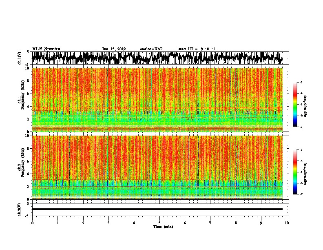Click the ch.1(V) waveform axis label
Image resolution: width=323 pixels, height=250 pixels.
(x=20, y=58)
